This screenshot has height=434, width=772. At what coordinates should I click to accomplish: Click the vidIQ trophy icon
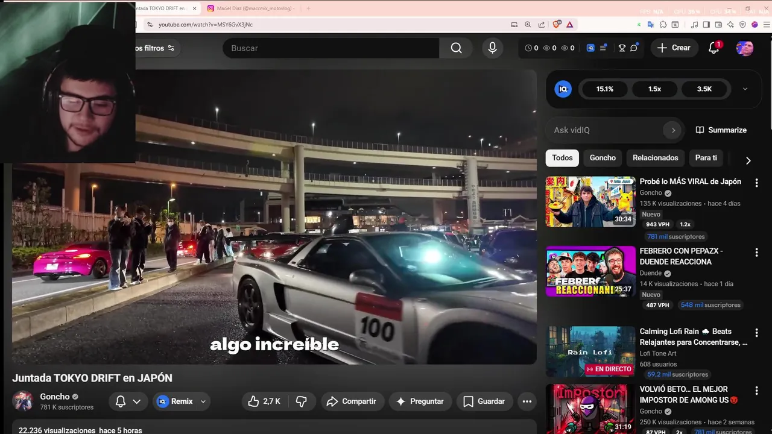click(x=622, y=48)
